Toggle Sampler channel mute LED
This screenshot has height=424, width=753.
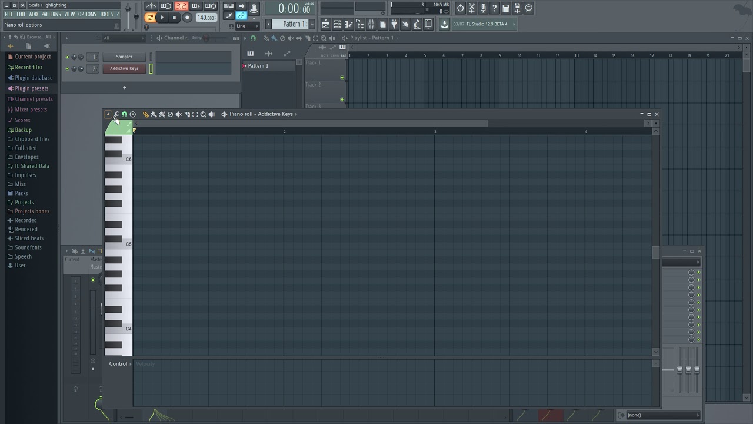click(x=67, y=57)
